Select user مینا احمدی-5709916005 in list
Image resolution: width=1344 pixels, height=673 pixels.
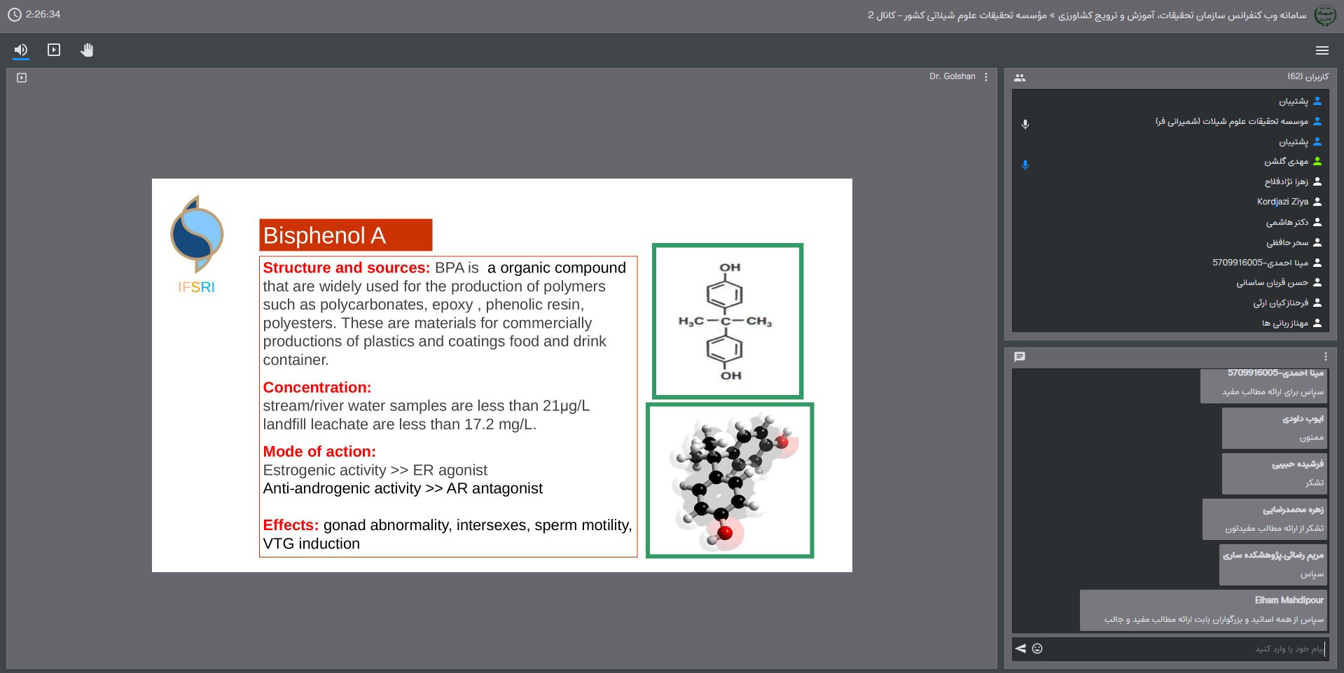(1260, 263)
